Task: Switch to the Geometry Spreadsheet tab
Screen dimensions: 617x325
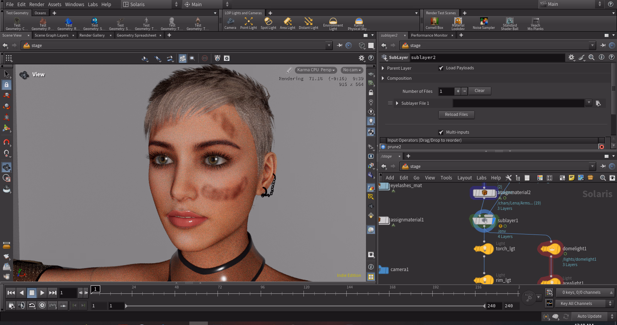Action: pos(136,35)
